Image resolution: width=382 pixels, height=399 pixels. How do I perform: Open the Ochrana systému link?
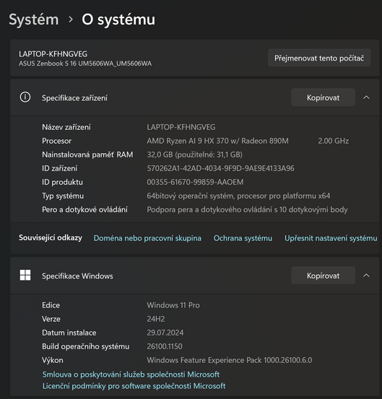243,238
